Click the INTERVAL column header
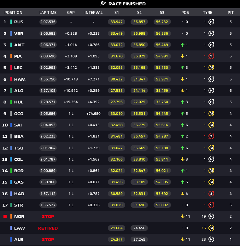 pyautogui.click(x=94, y=13)
